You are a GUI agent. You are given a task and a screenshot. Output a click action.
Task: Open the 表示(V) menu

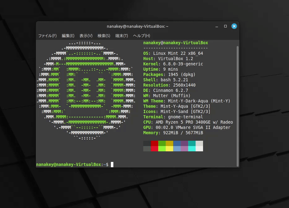pyautogui.click(x=86, y=36)
